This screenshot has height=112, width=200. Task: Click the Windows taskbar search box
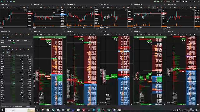coord(20,110)
